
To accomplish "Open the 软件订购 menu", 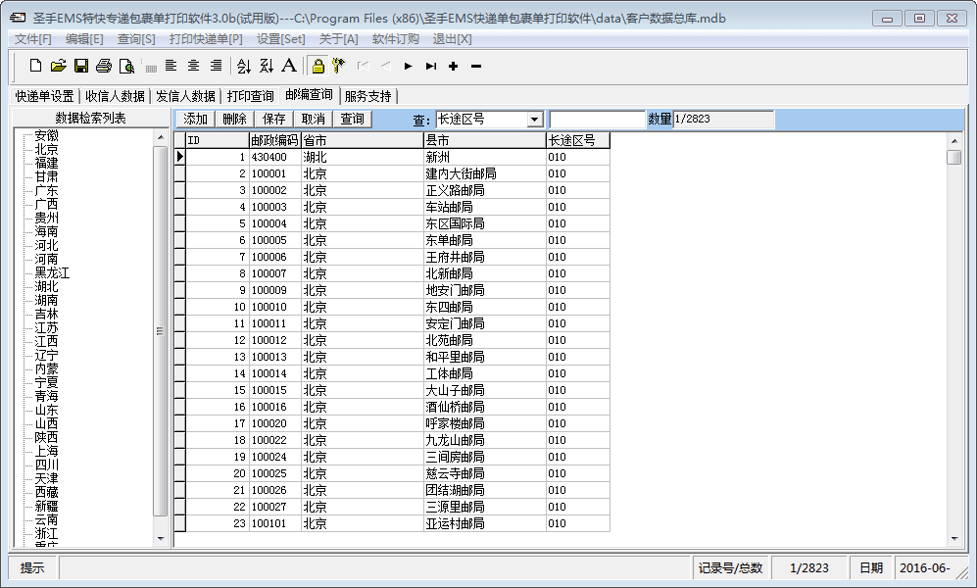I will [x=396, y=39].
